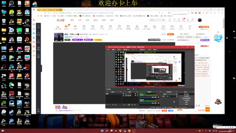Open the File menu in OBS
The width and height of the screenshot is (236, 133).
108,50
